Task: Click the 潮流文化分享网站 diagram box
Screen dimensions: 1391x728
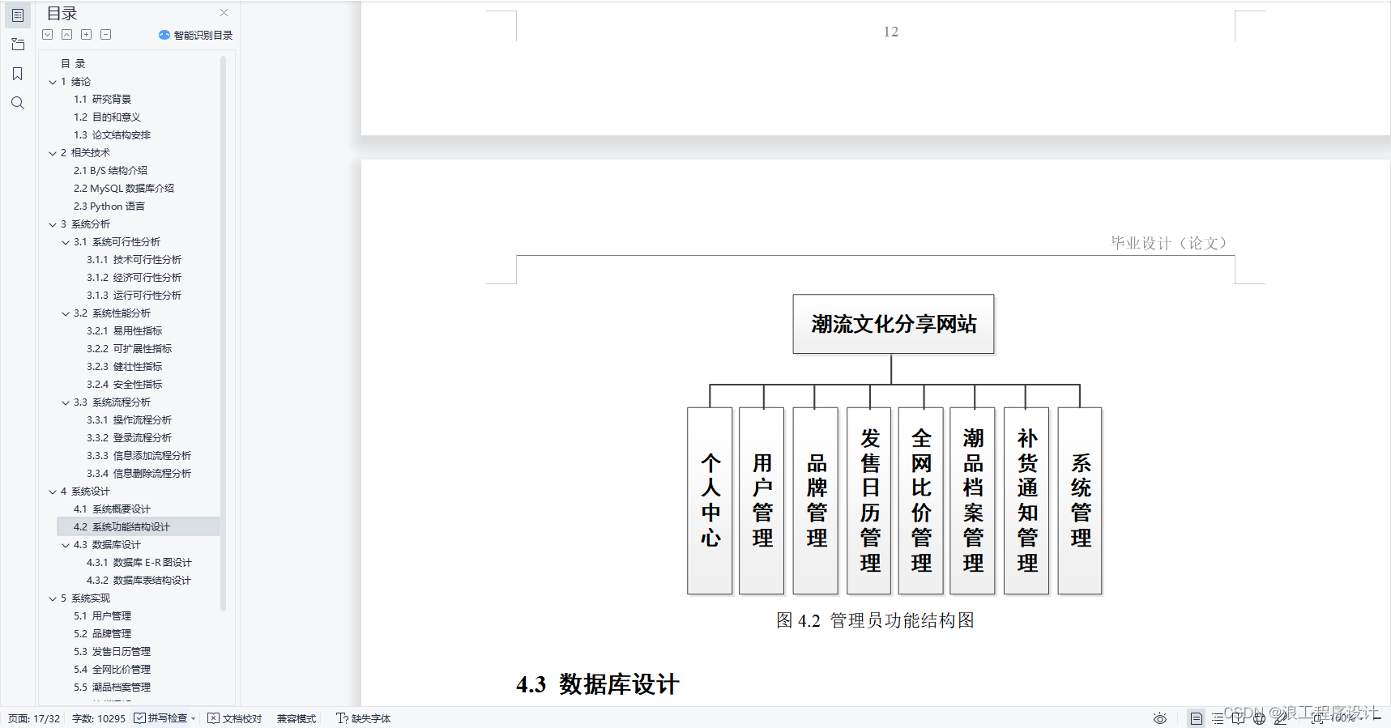Action: pyautogui.click(x=893, y=324)
